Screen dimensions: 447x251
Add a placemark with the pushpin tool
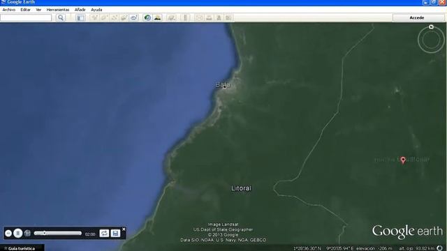(94, 17)
